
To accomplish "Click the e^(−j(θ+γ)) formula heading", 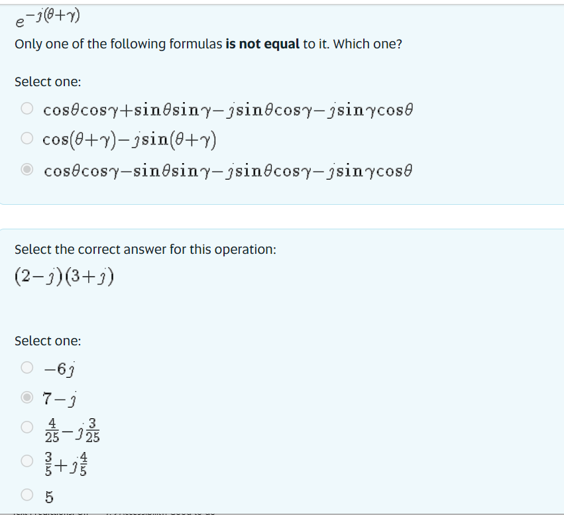I will point(46,17).
